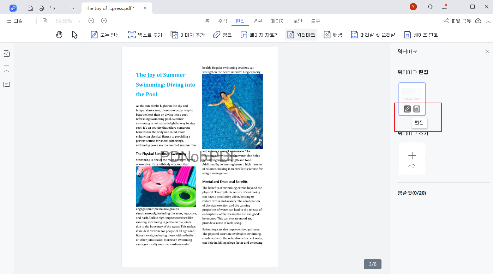Open the page thumbnails sidebar panel

[x=6, y=54]
